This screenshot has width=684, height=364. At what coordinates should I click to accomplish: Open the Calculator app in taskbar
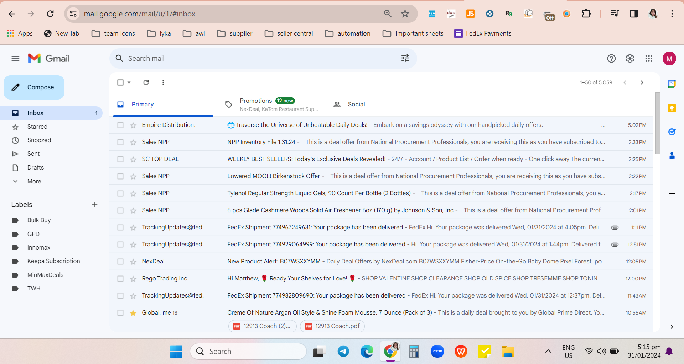[414, 352]
